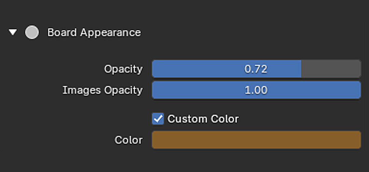This screenshot has height=172, width=369.
Task: Click the right end of Images Opacity bar
Action: (356, 90)
